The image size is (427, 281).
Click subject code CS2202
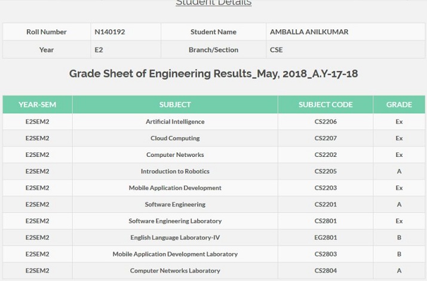click(x=325, y=155)
